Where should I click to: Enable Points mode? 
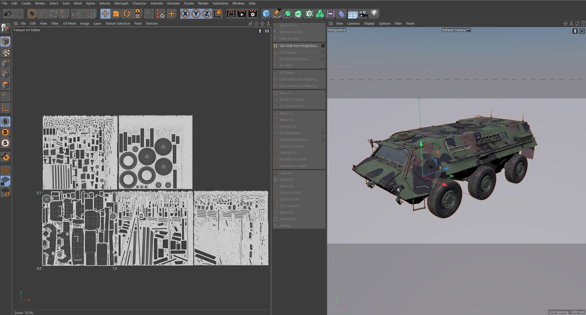tap(5, 63)
